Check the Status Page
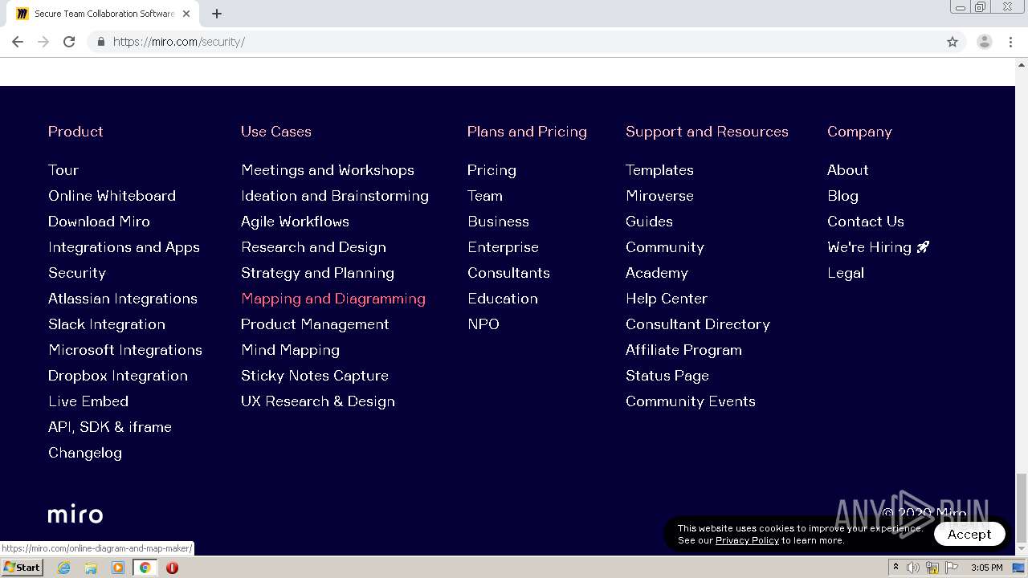The width and height of the screenshot is (1028, 578). (x=667, y=376)
